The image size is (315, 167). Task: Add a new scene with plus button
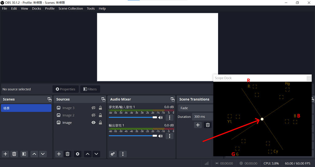pos(5,154)
